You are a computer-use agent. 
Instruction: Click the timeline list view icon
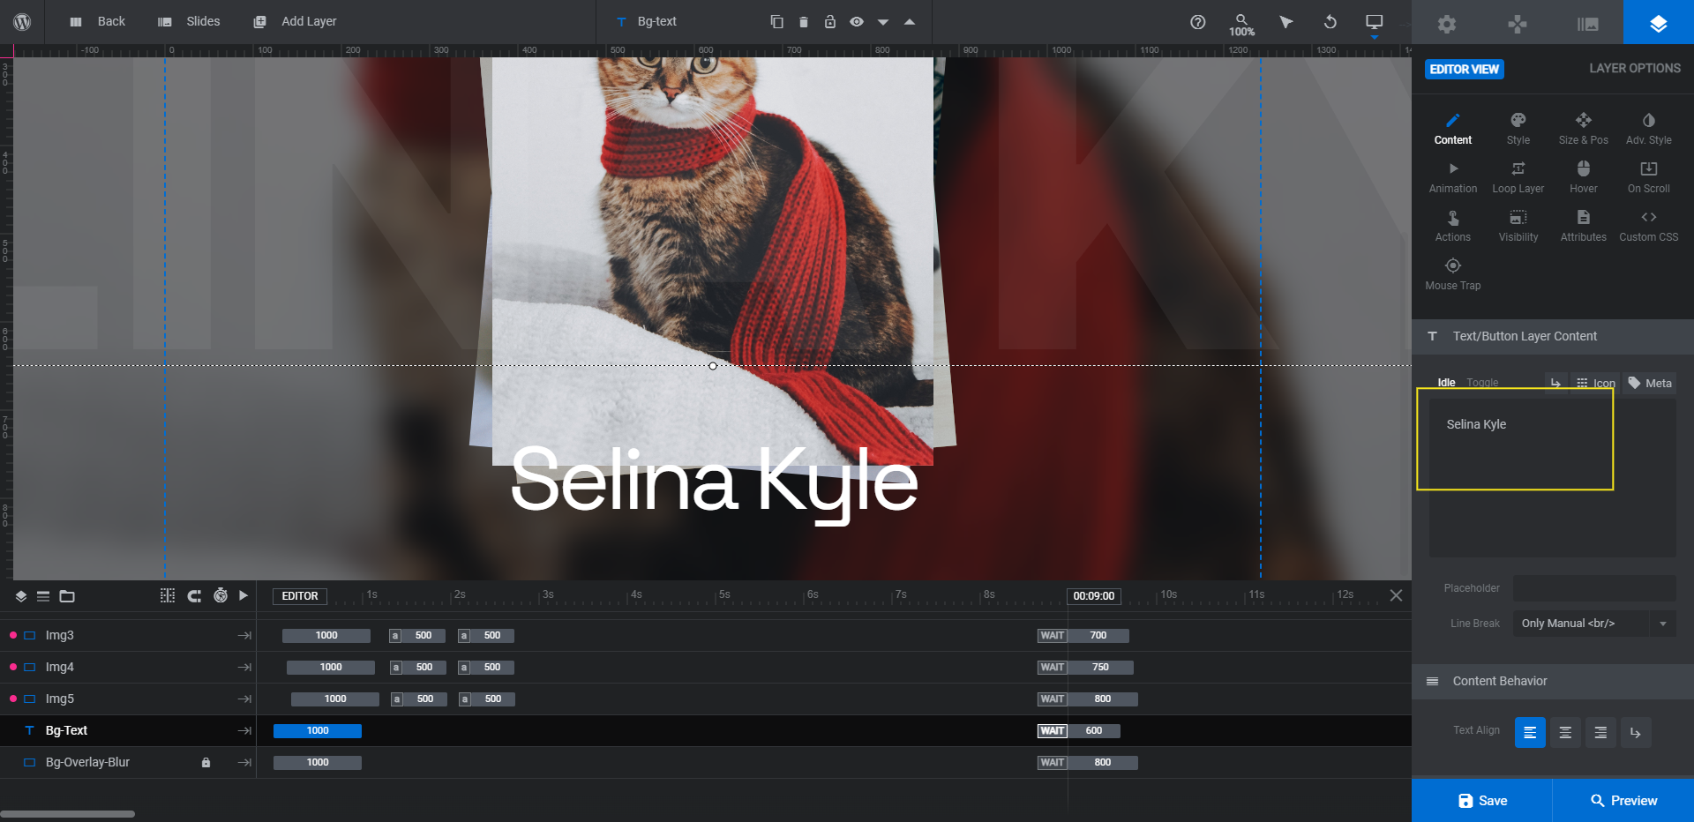click(43, 596)
